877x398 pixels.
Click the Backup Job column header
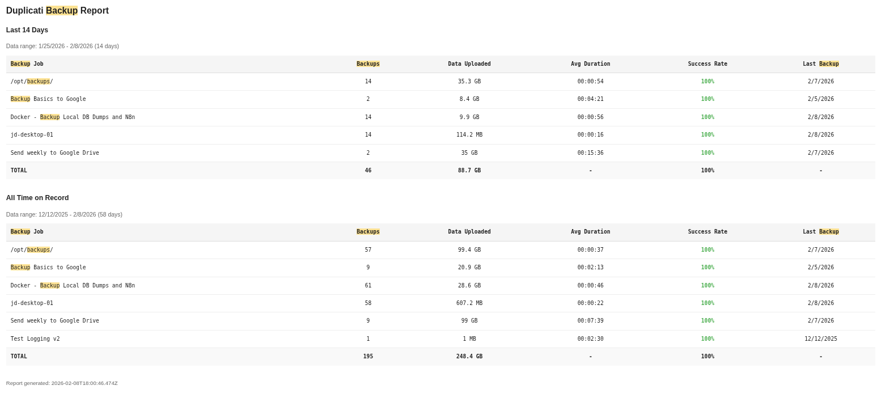pos(26,64)
